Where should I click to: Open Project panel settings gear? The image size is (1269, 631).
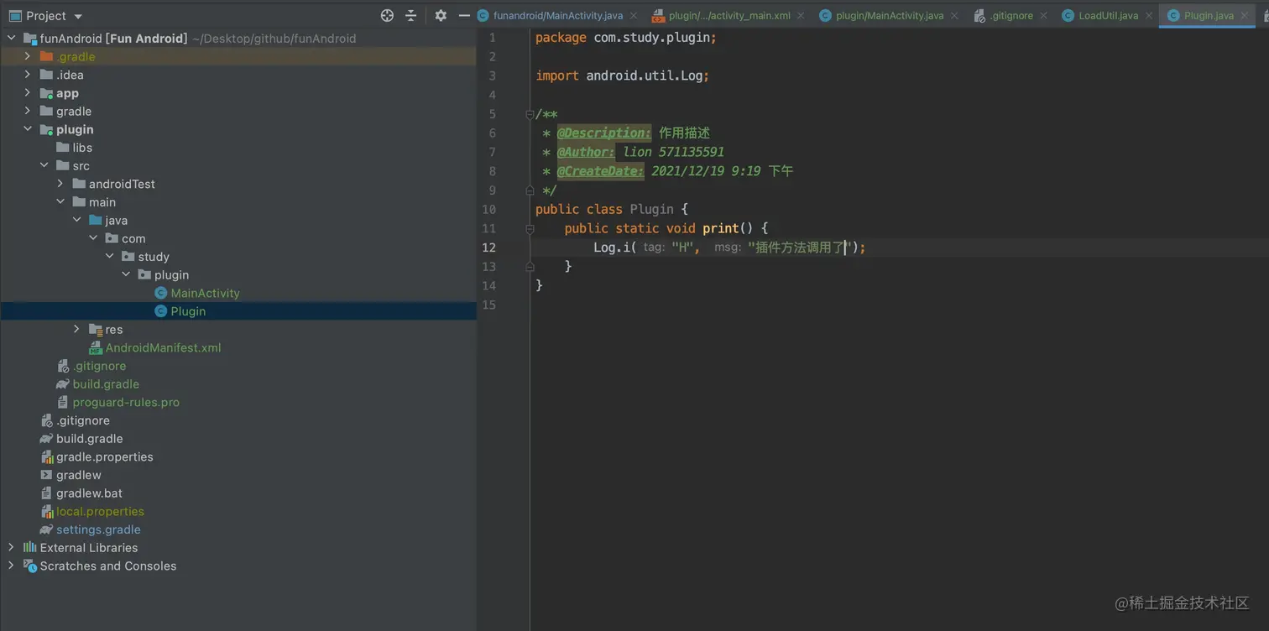441,16
